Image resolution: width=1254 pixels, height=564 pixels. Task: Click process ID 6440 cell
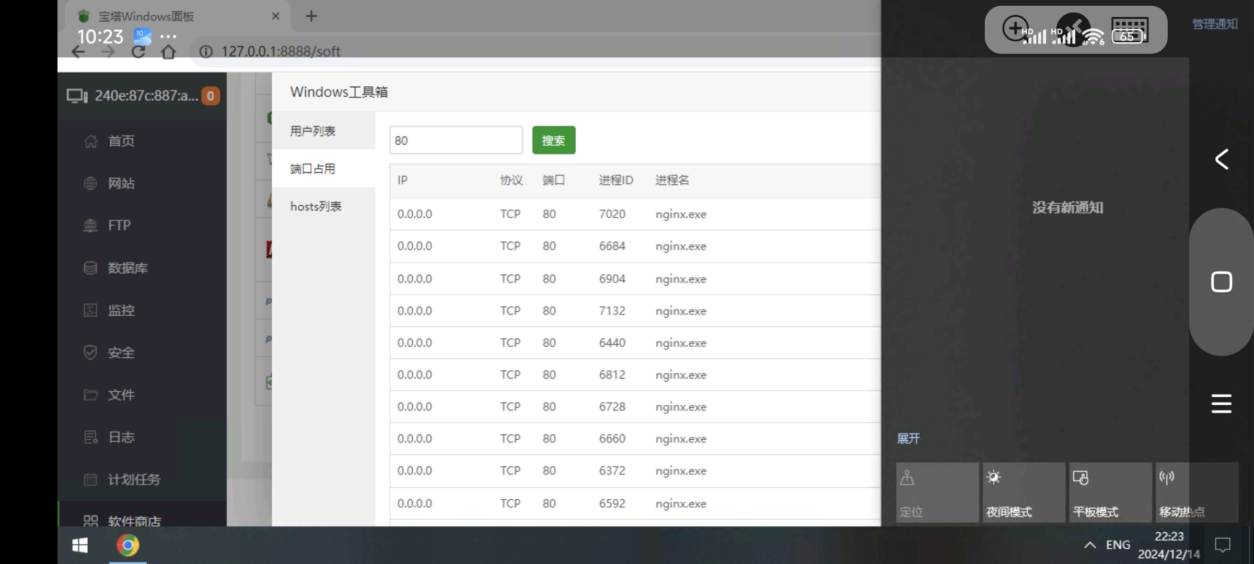[612, 343]
